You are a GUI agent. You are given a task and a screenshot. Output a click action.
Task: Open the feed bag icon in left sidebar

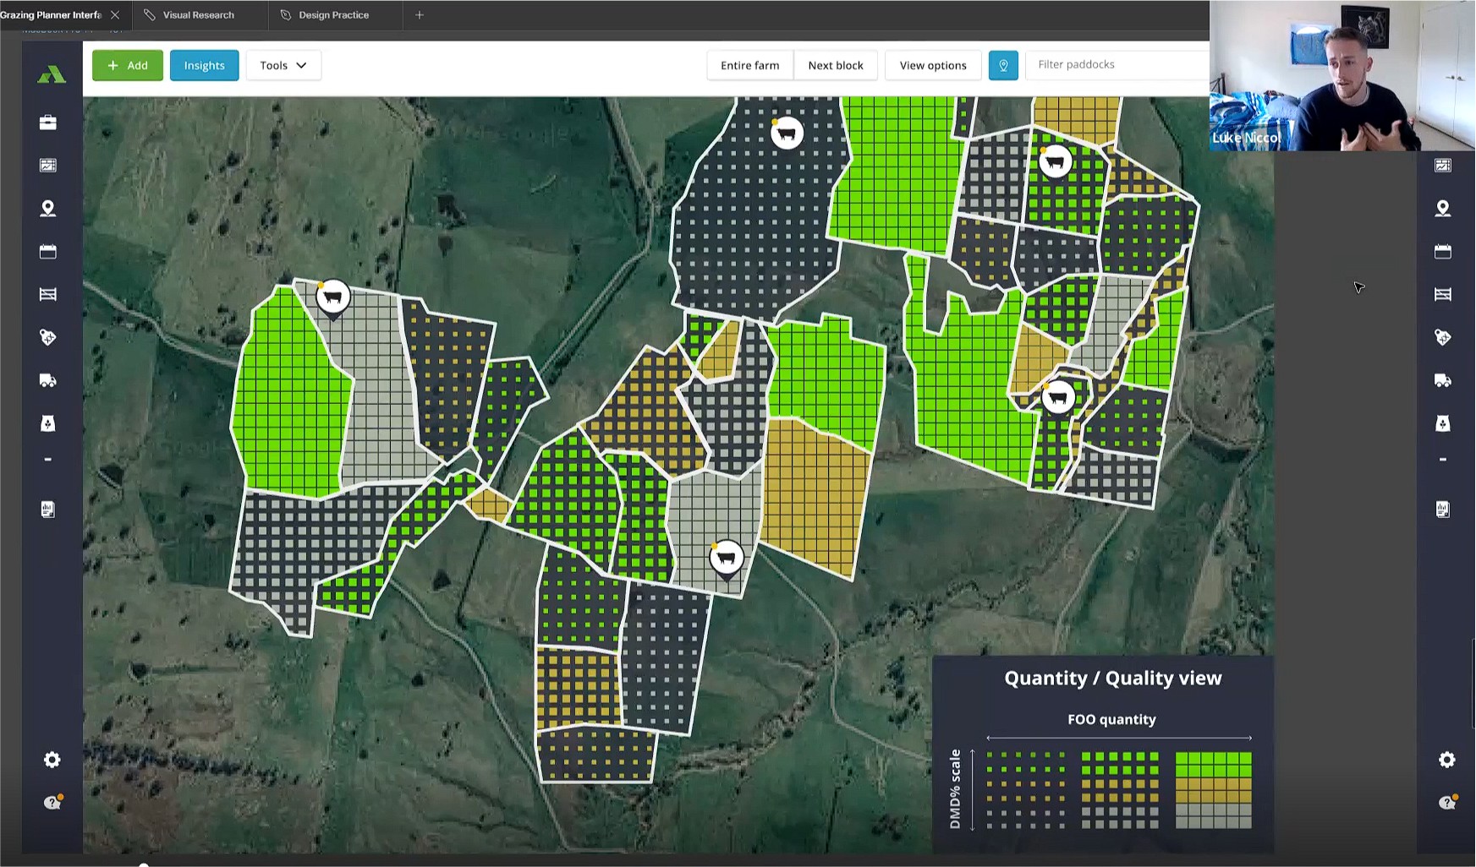pyautogui.click(x=48, y=423)
